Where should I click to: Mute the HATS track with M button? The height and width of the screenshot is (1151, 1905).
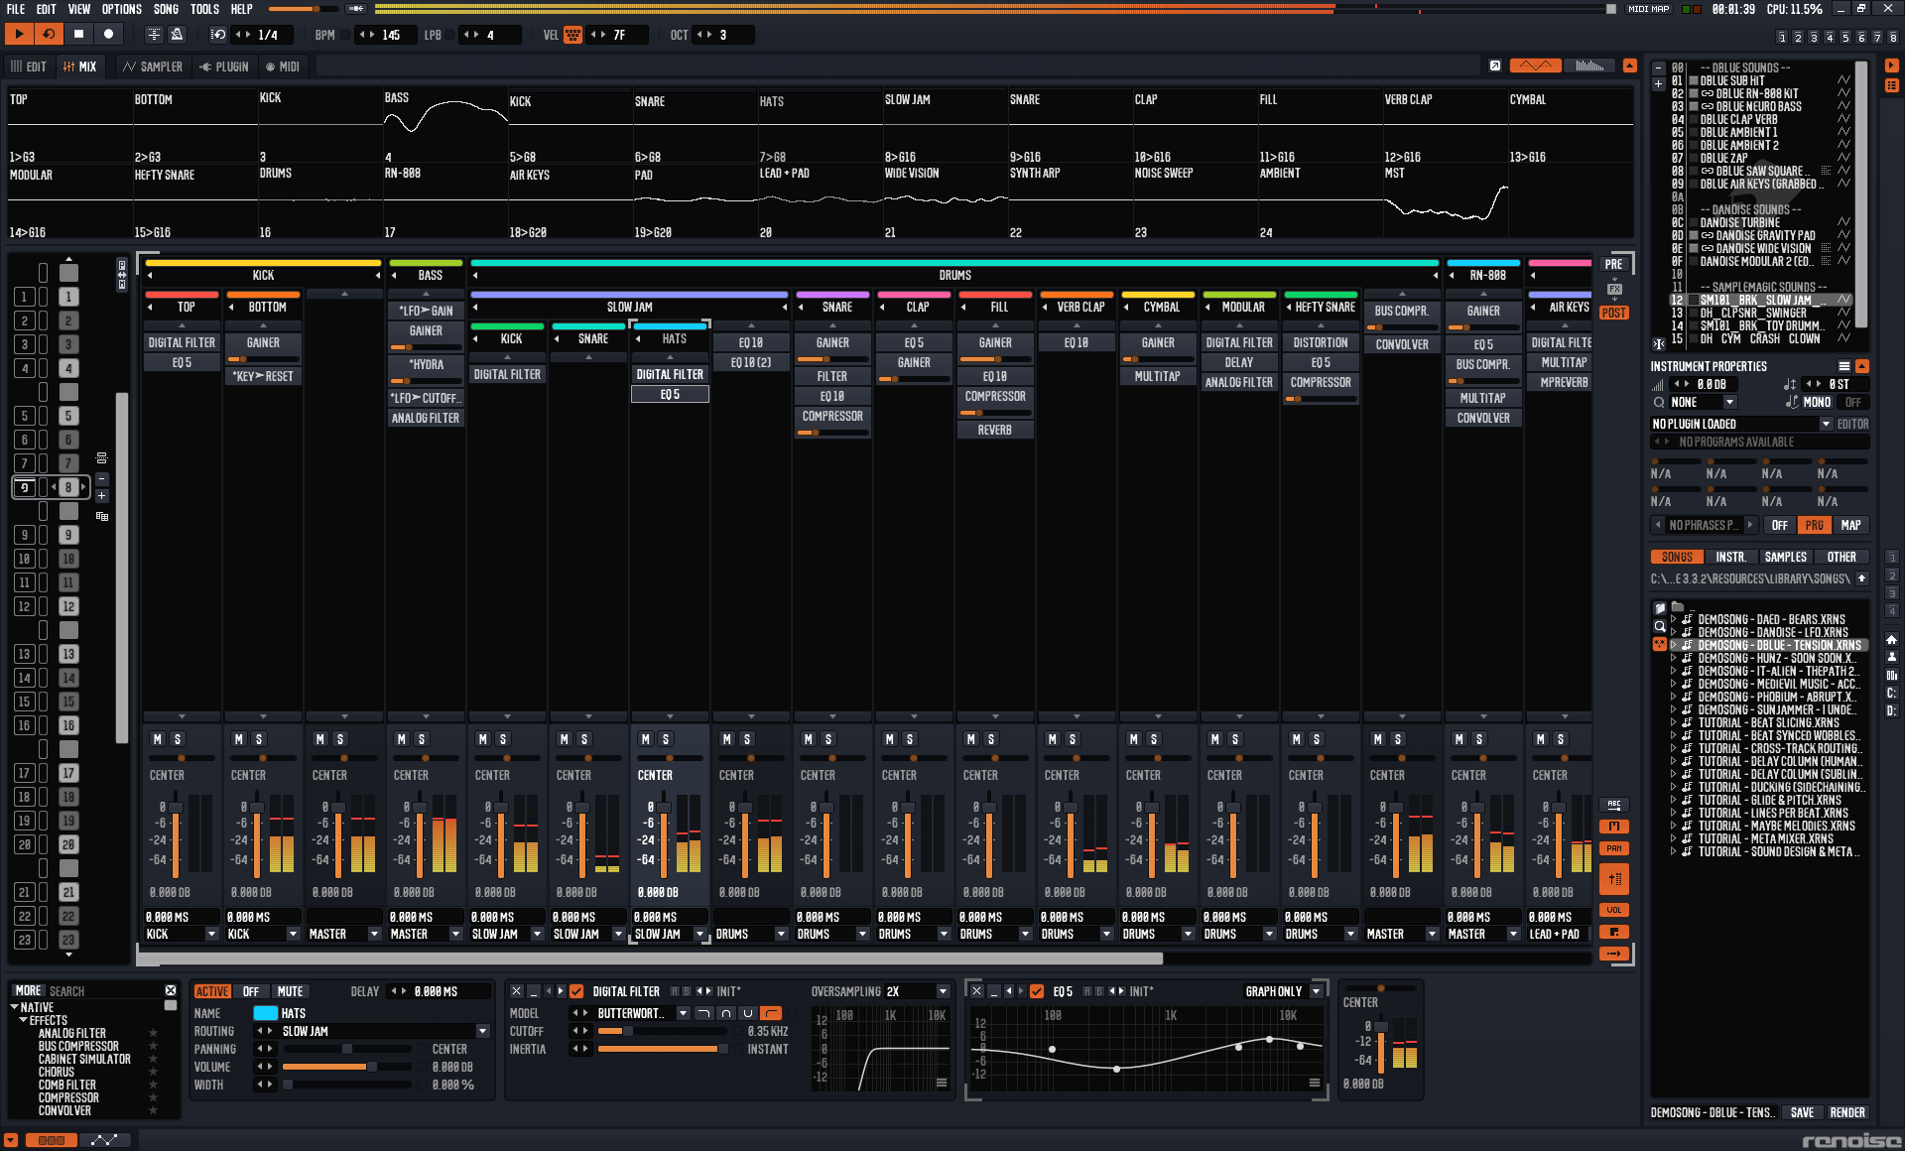(646, 739)
